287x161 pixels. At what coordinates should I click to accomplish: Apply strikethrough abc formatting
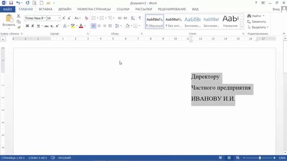(x=47, y=26)
